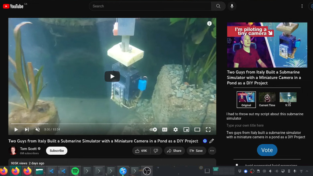
Task: Enable miniplayer mode
Action: [x=186, y=129]
